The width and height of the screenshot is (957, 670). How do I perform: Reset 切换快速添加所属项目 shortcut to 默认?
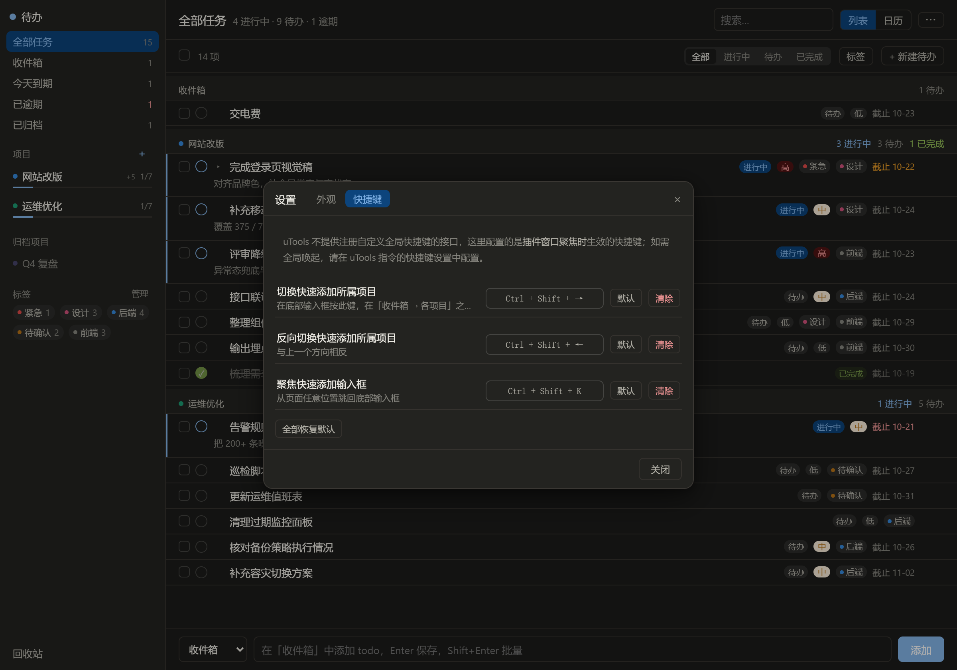tap(625, 298)
